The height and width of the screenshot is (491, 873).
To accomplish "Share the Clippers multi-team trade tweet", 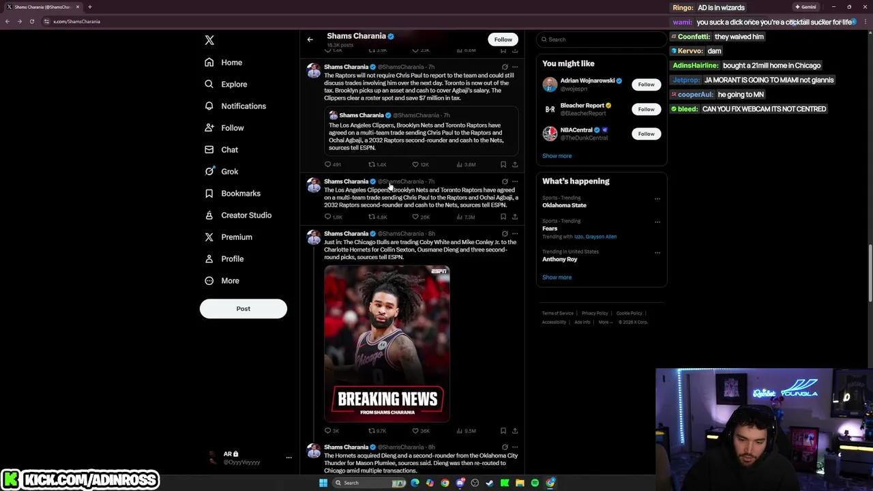I will (515, 217).
